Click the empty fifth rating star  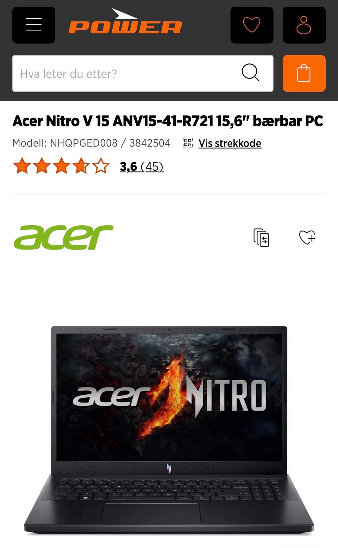pos(101,166)
